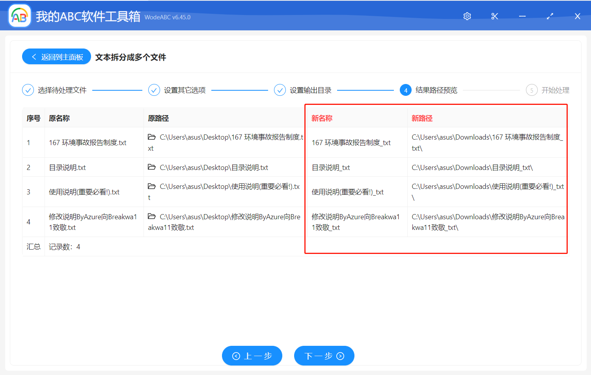
Task: Jump to step 设置其它选项
Action: coord(177,90)
